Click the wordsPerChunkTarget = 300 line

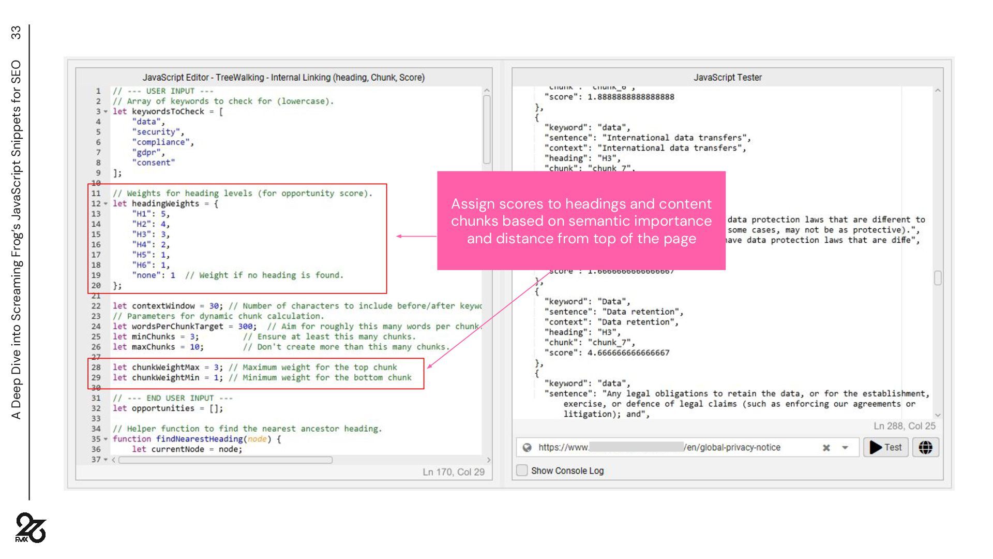click(297, 327)
